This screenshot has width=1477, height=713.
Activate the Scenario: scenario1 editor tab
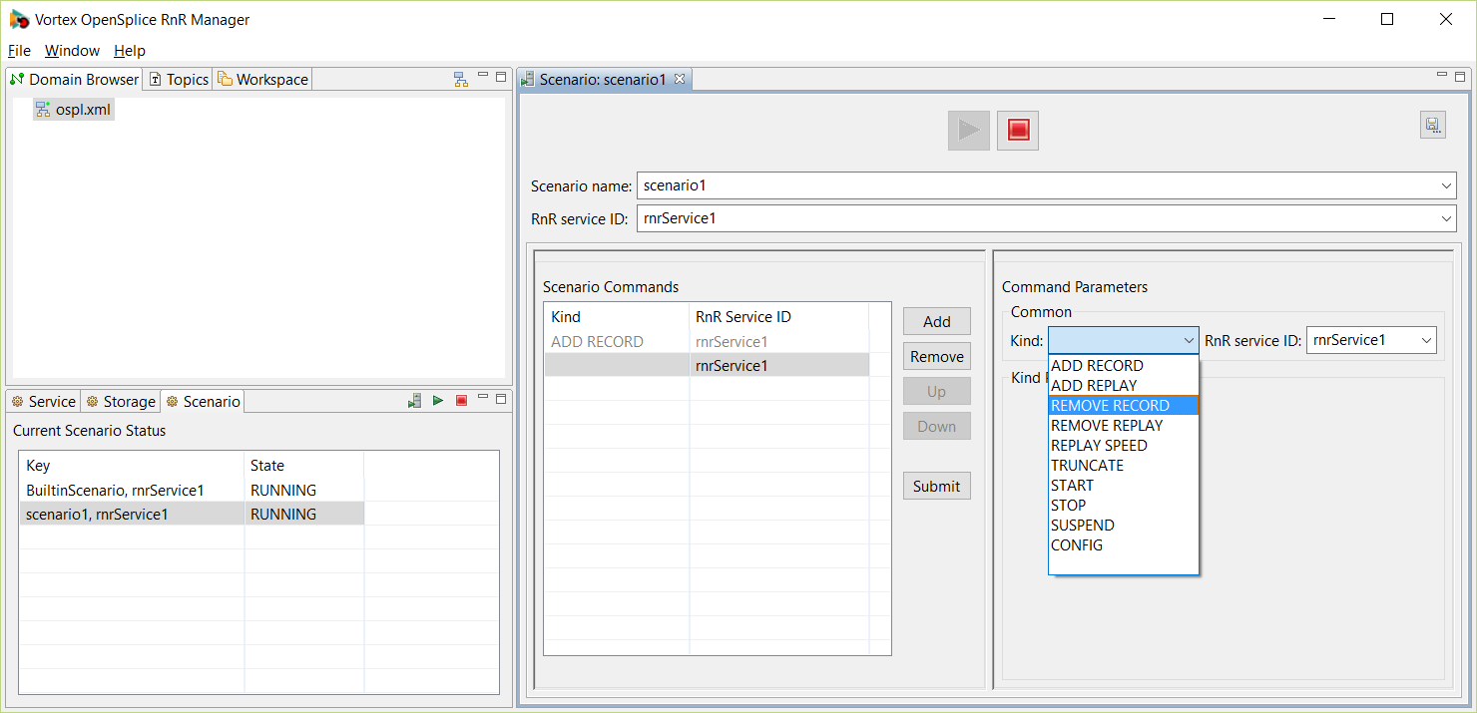point(603,79)
